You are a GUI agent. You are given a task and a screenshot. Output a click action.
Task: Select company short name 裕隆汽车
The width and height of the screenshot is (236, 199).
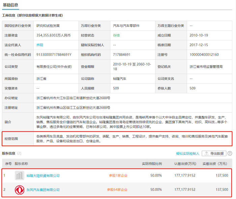coord(120,78)
